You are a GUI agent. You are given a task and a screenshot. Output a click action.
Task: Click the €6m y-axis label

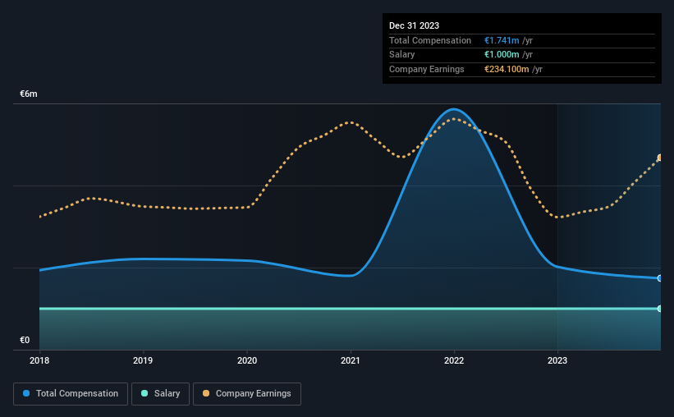29,94
